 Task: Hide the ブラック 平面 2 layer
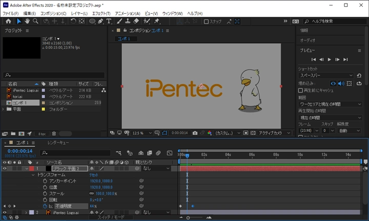[5, 168]
